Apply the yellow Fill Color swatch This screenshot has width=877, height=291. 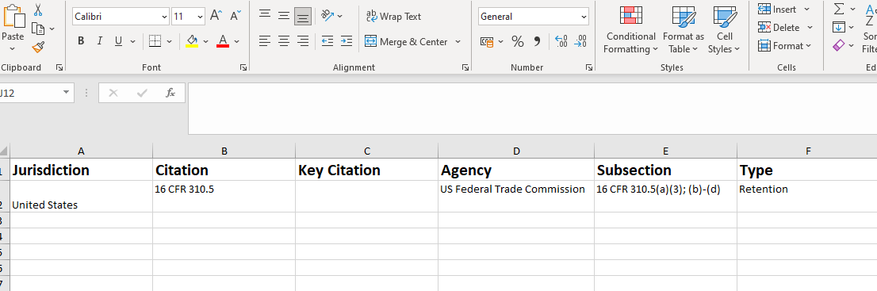tap(192, 41)
